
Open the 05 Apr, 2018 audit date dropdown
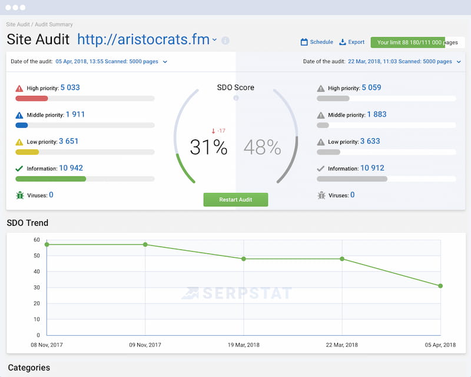click(x=165, y=62)
